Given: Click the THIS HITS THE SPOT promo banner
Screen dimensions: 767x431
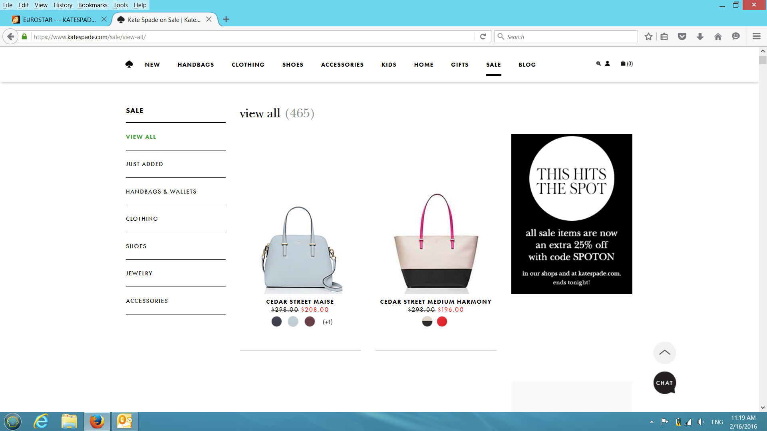Looking at the screenshot, I should 572,214.
